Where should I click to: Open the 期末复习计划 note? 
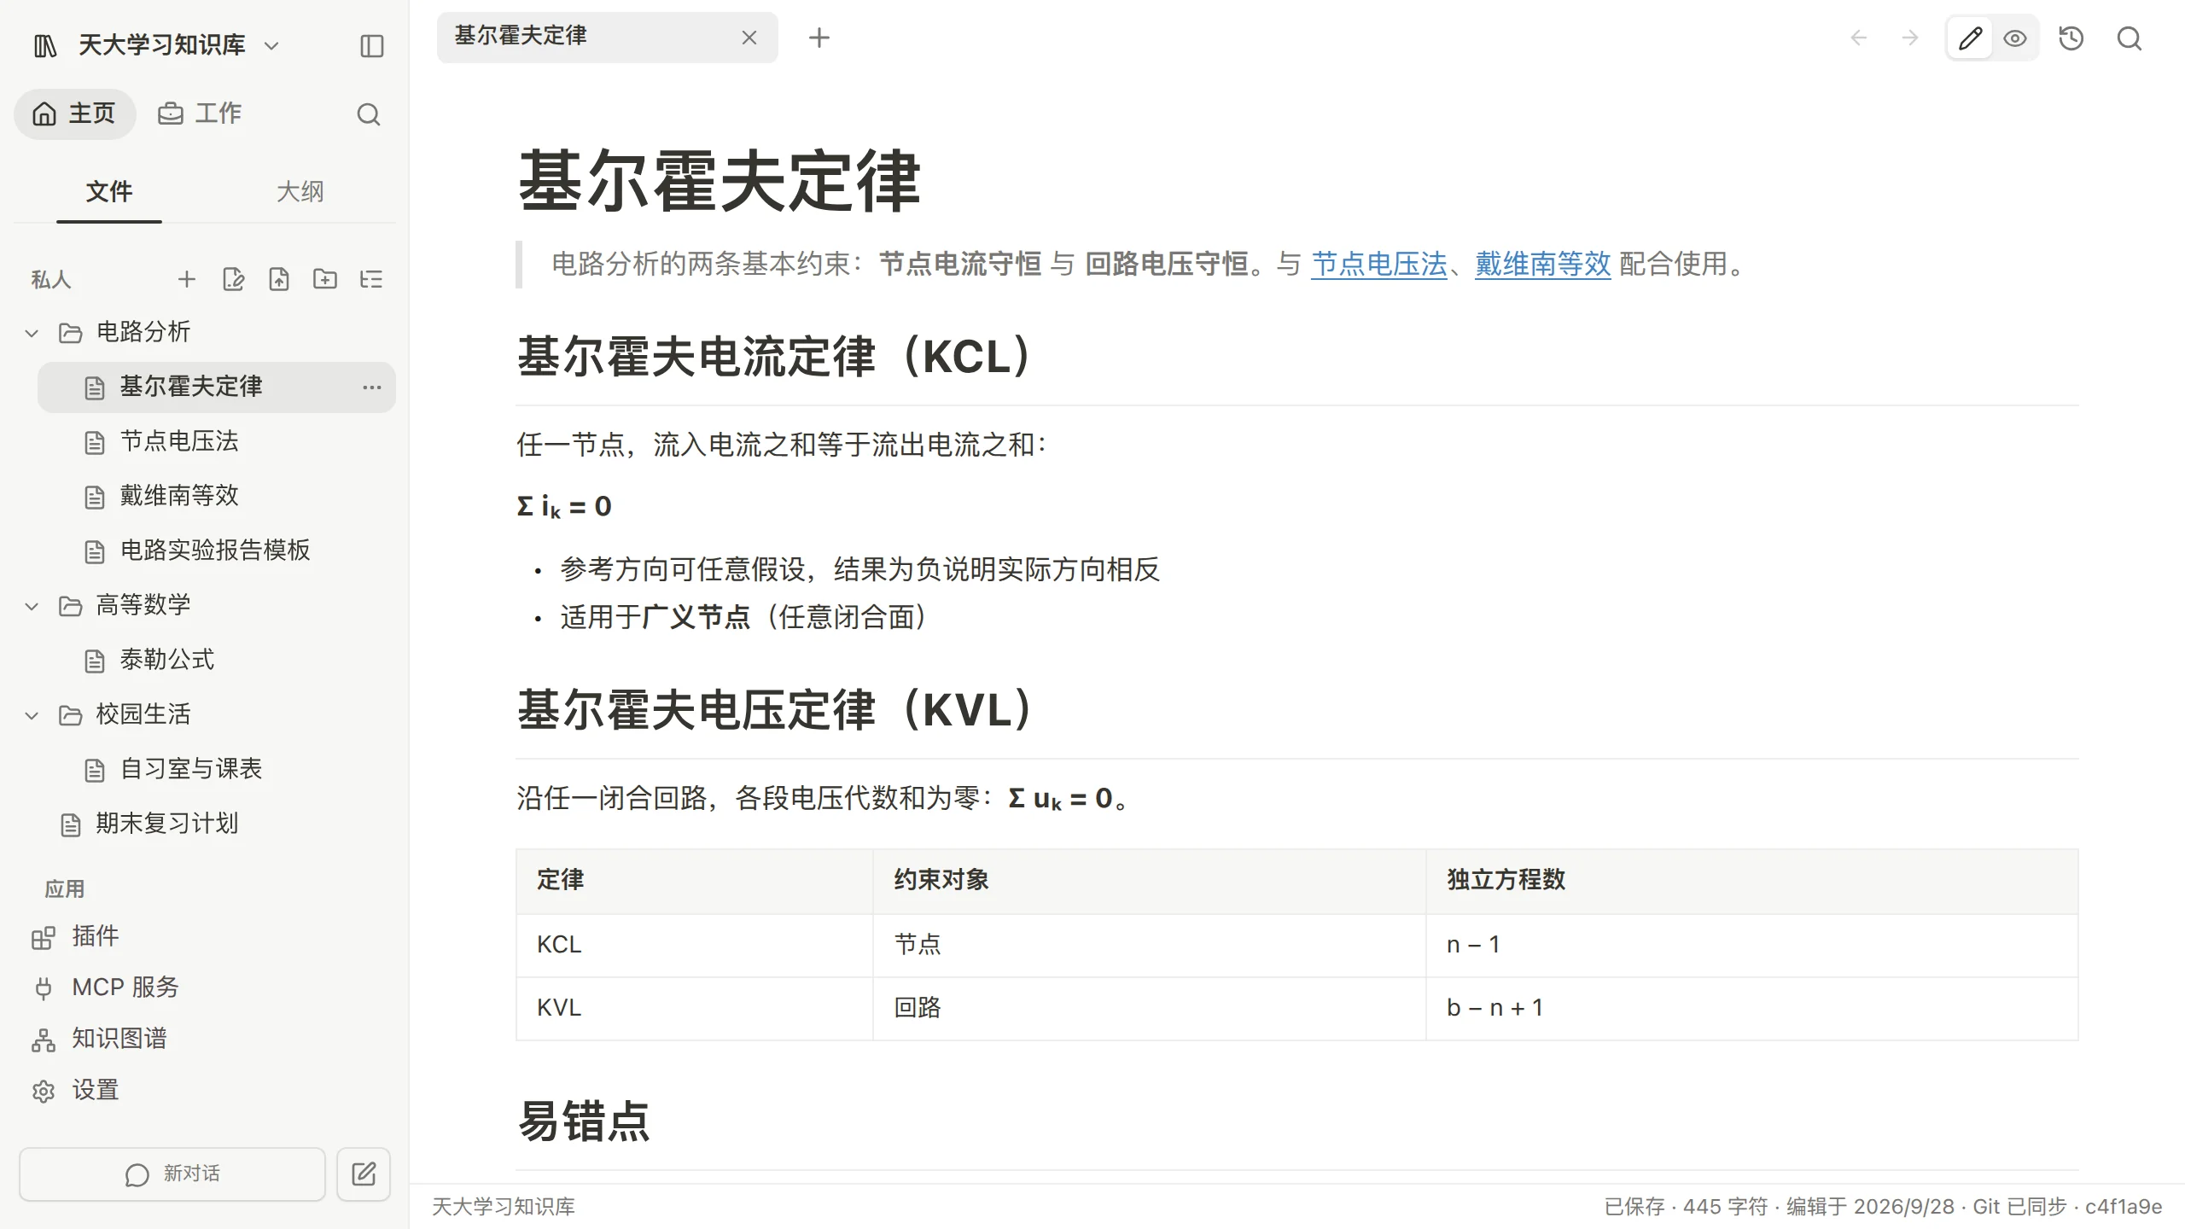coord(205,824)
